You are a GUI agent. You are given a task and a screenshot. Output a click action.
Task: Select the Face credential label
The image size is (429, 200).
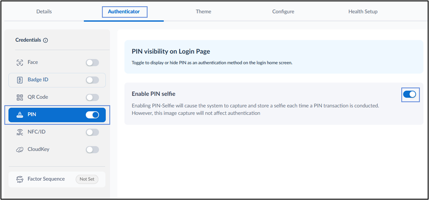[x=33, y=62]
